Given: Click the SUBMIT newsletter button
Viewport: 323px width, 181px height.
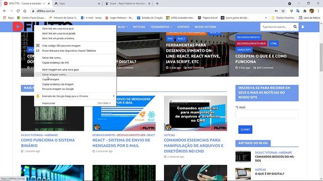Looking at the screenshot, I should (245, 130).
